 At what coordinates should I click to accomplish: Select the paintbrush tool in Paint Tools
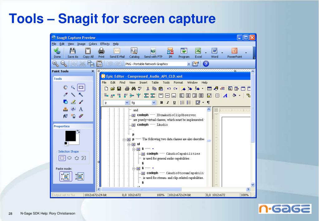[81, 102]
